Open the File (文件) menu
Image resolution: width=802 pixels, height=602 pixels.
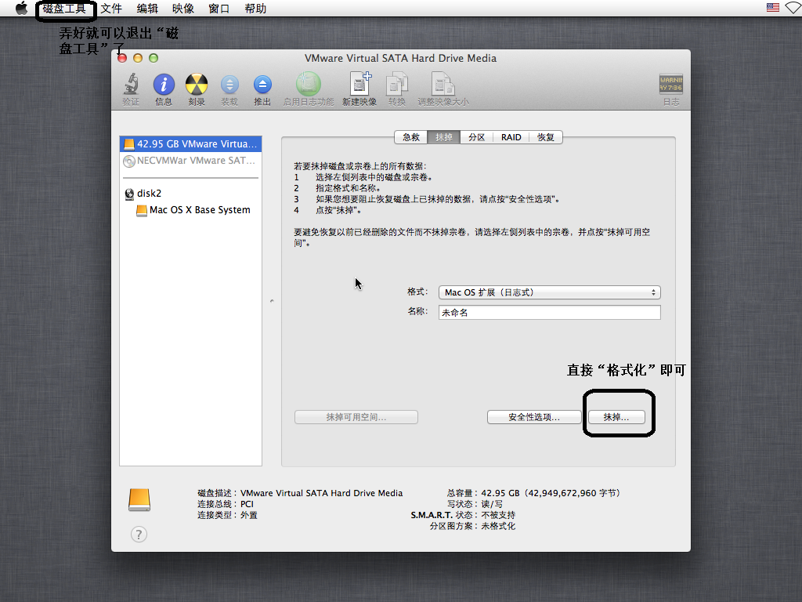[x=111, y=8]
